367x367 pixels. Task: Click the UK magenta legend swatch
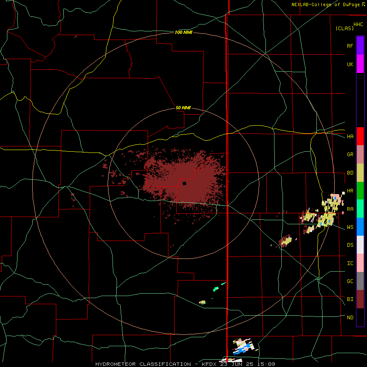click(360, 64)
